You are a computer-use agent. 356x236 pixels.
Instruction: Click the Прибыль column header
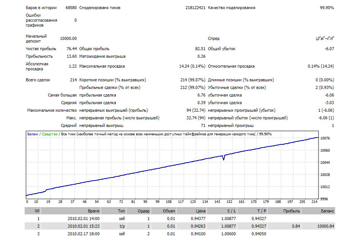point(284,211)
